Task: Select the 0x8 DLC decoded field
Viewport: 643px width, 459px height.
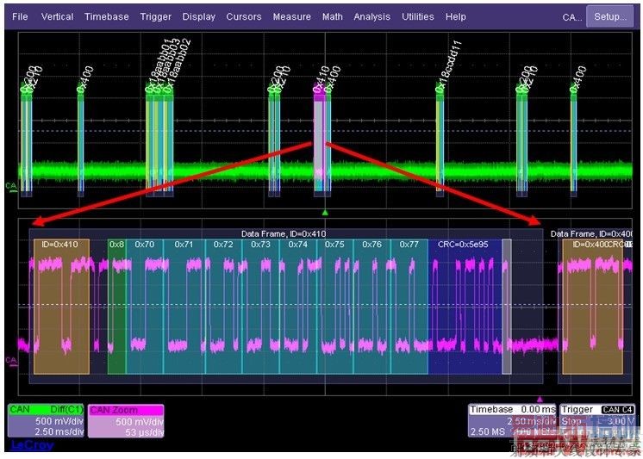Action: (117, 307)
